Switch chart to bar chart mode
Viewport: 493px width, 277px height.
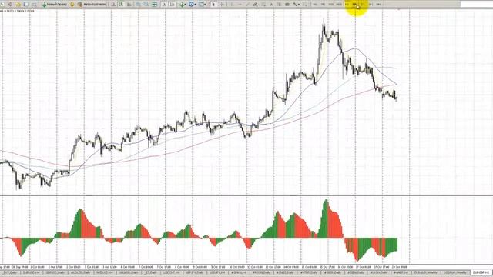[x=112, y=5]
